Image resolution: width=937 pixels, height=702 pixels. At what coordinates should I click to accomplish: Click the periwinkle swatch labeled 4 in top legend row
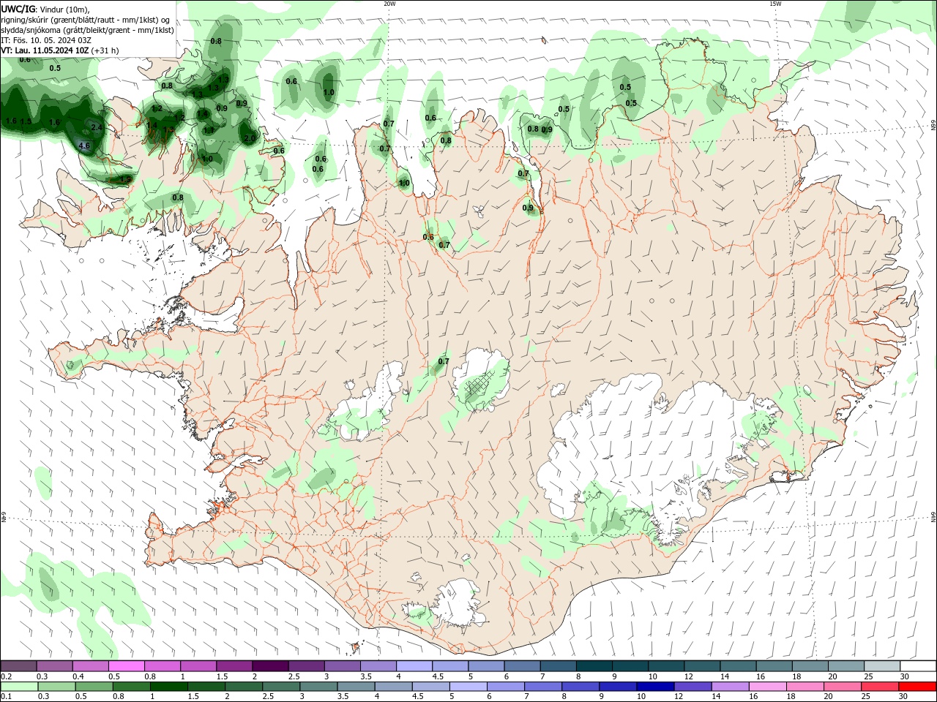pyautogui.click(x=414, y=666)
